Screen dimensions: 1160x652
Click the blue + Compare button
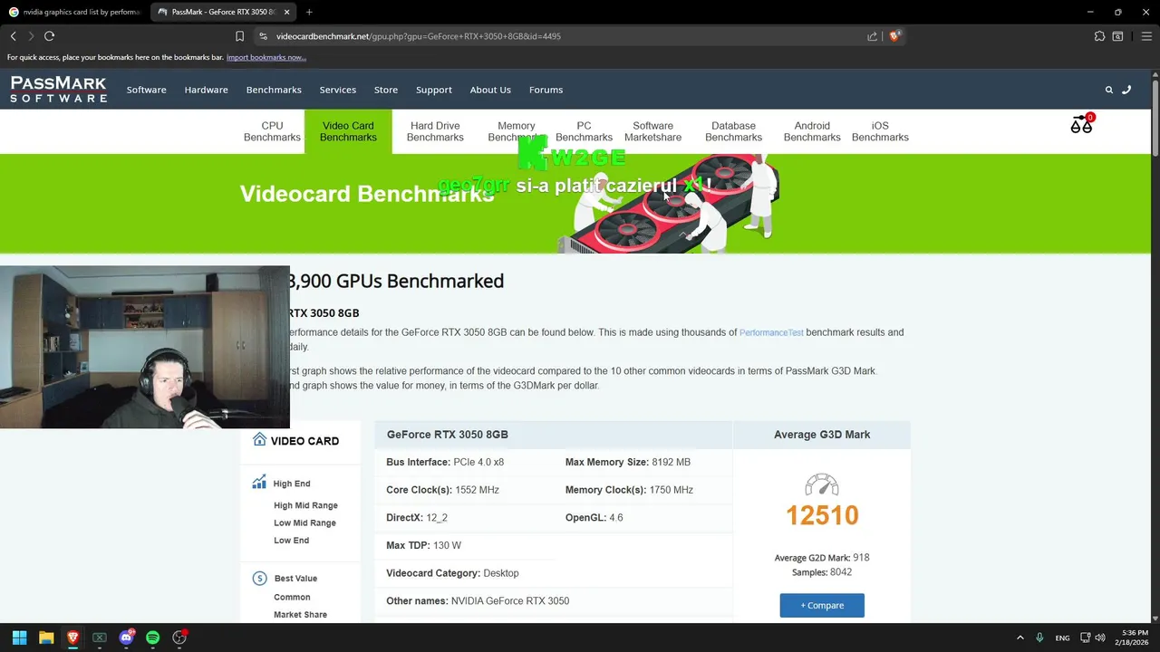pos(822,605)
